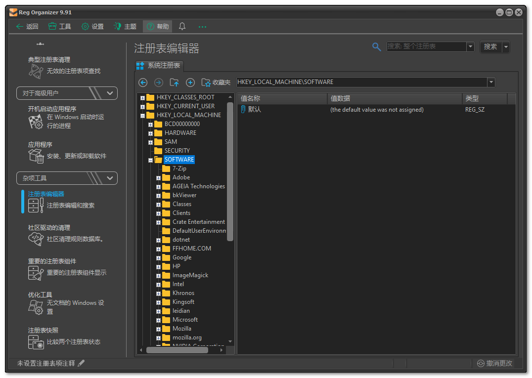The image size is (532, 378).
Task: Click the 撤消更改 undo changes button
Action: pyautogui.click(x=495, y=363)
